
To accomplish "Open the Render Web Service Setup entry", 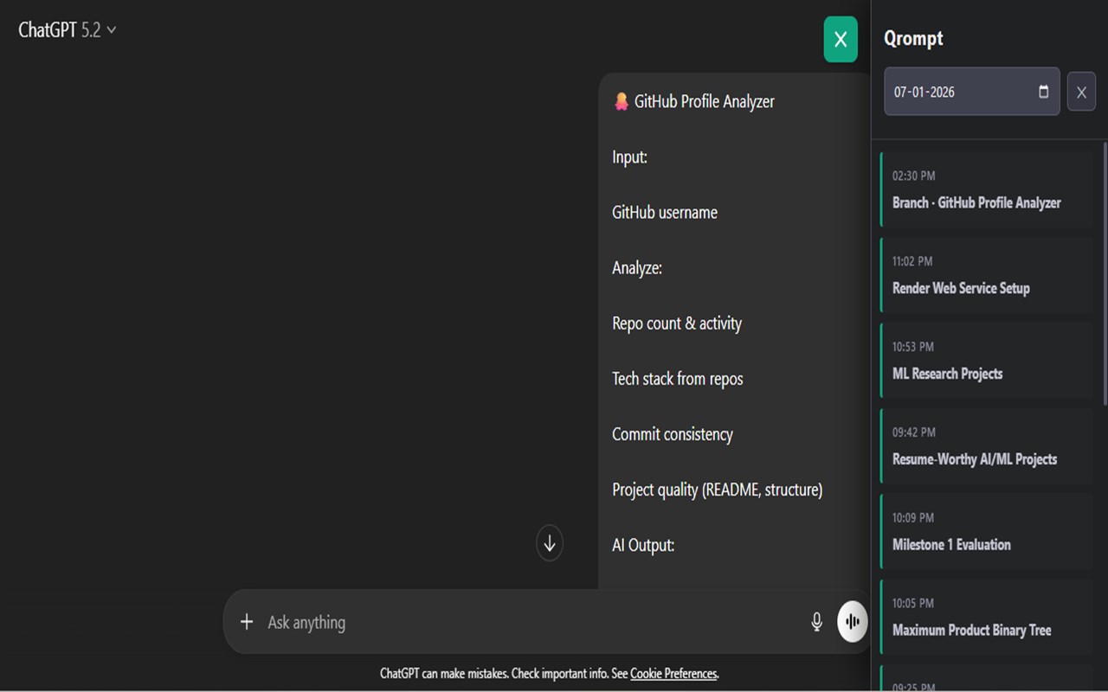I will pyautogui.click(x=987, y=275).
